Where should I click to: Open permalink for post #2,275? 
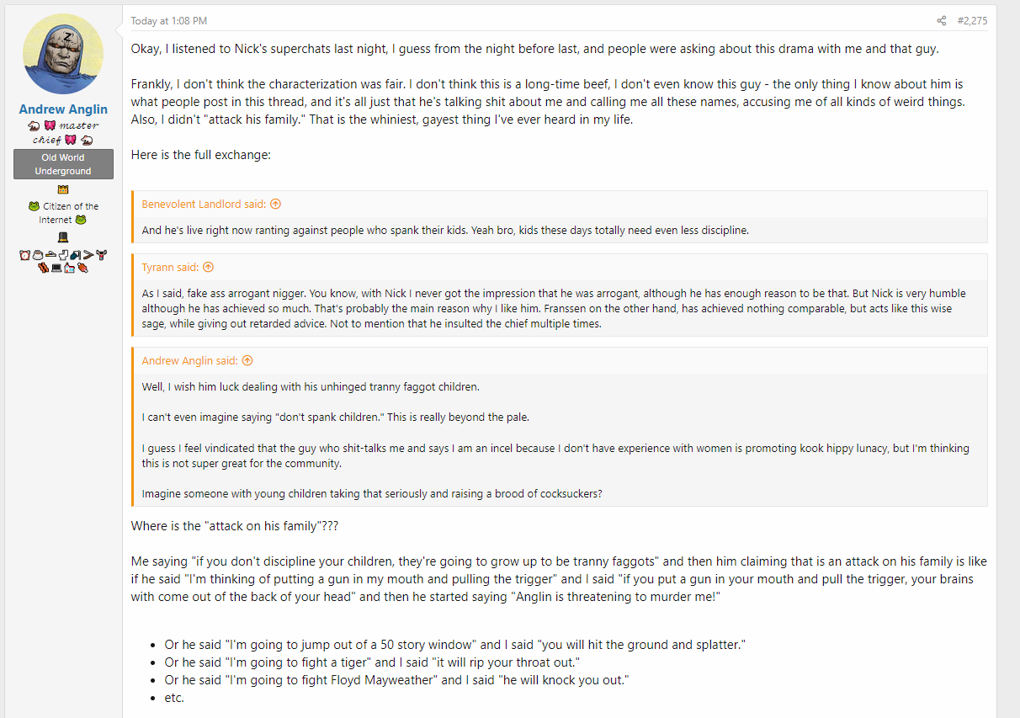[972, 21]
